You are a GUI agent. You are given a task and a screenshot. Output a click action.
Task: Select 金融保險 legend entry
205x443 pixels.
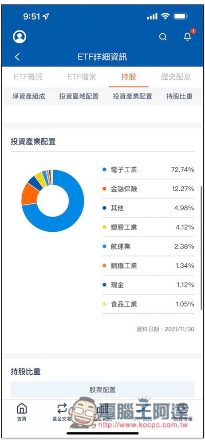point(148,189)
